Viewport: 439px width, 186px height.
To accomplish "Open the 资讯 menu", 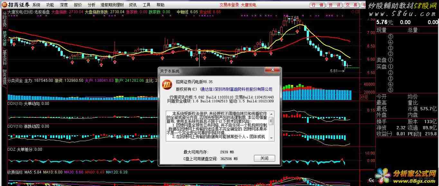I will [x=133, y=5].
